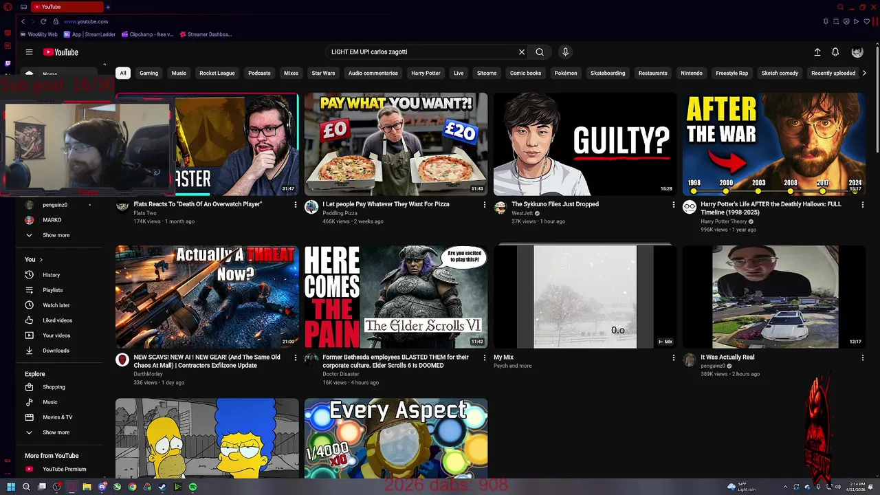Open the notifications bell
The height and width of the screenshot is (495, 880).
coord(835,52)
